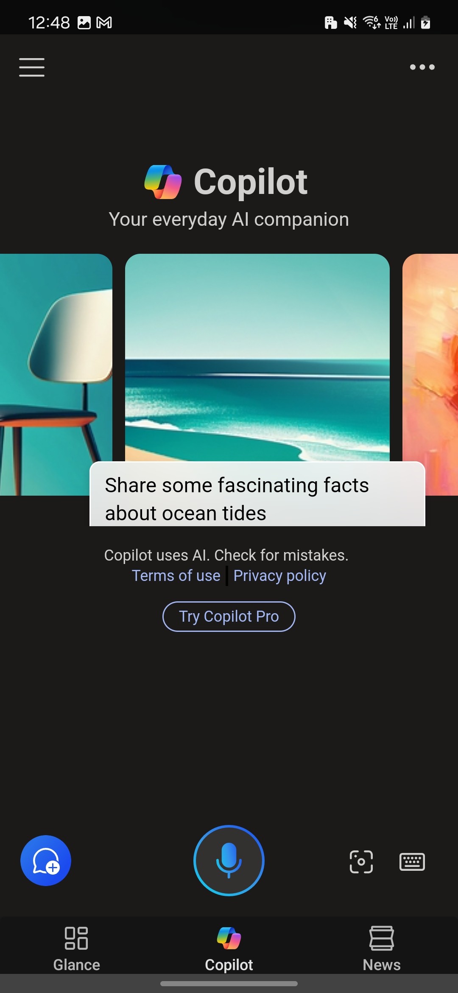Viewport: 458px width, 993px height.
Task: Open the Terms of use link
Action: pos(176,576)
